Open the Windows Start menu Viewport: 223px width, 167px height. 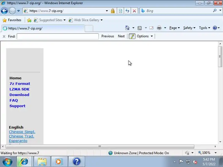click(x=7, y=161)
